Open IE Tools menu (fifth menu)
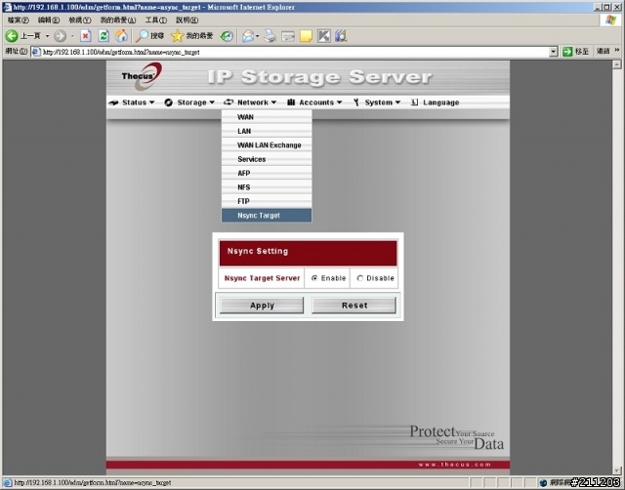 [x=156, y=20]
